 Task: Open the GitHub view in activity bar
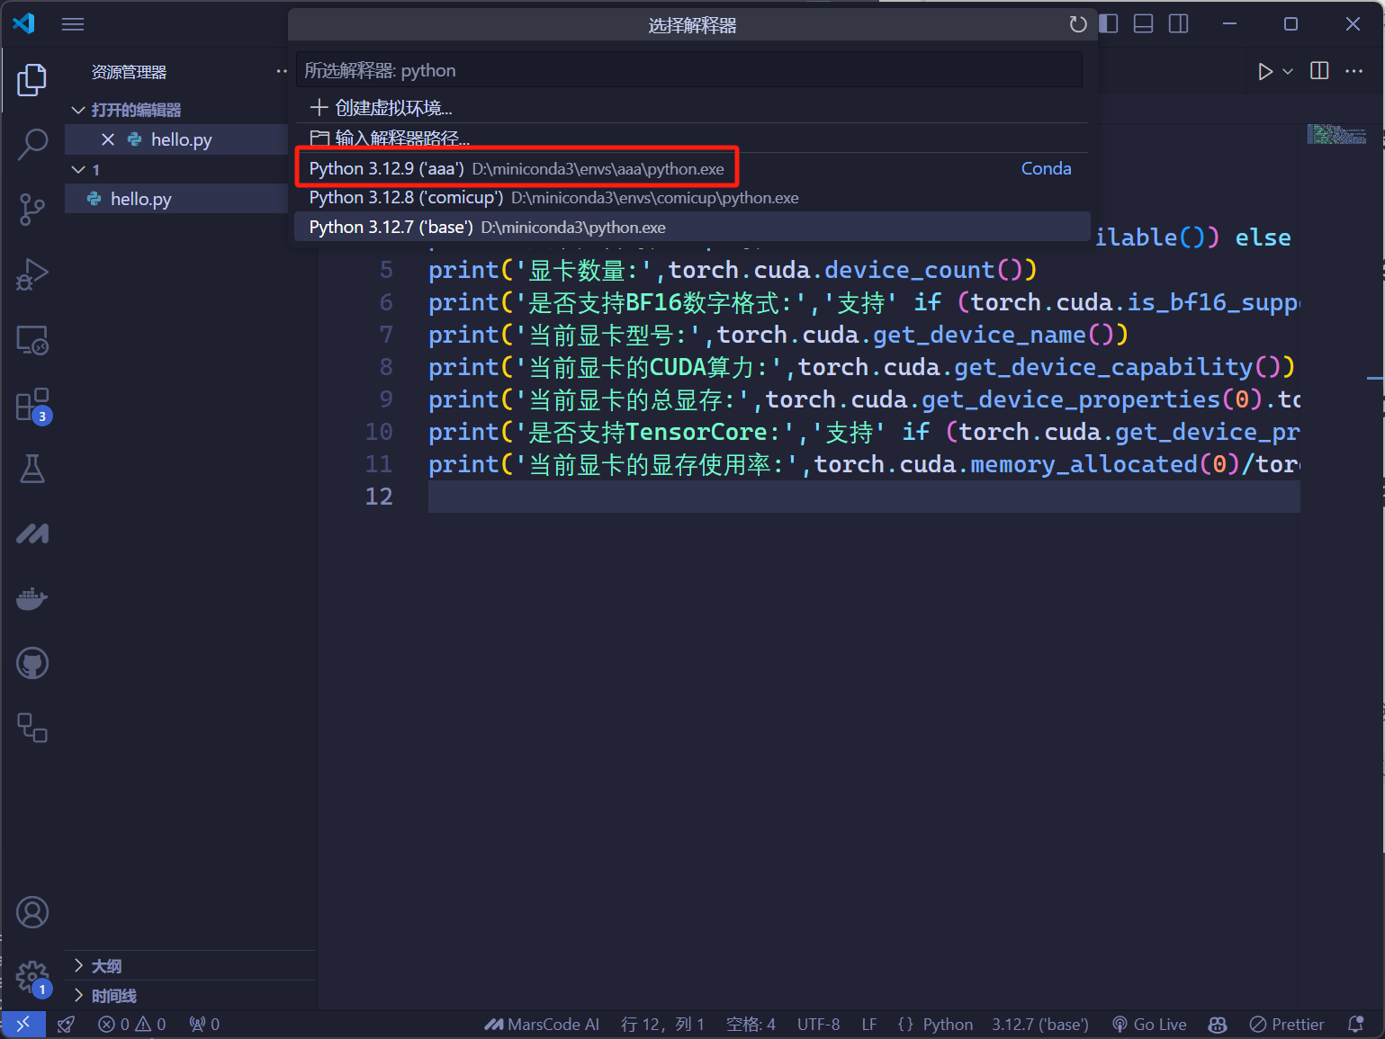point(32,664)
